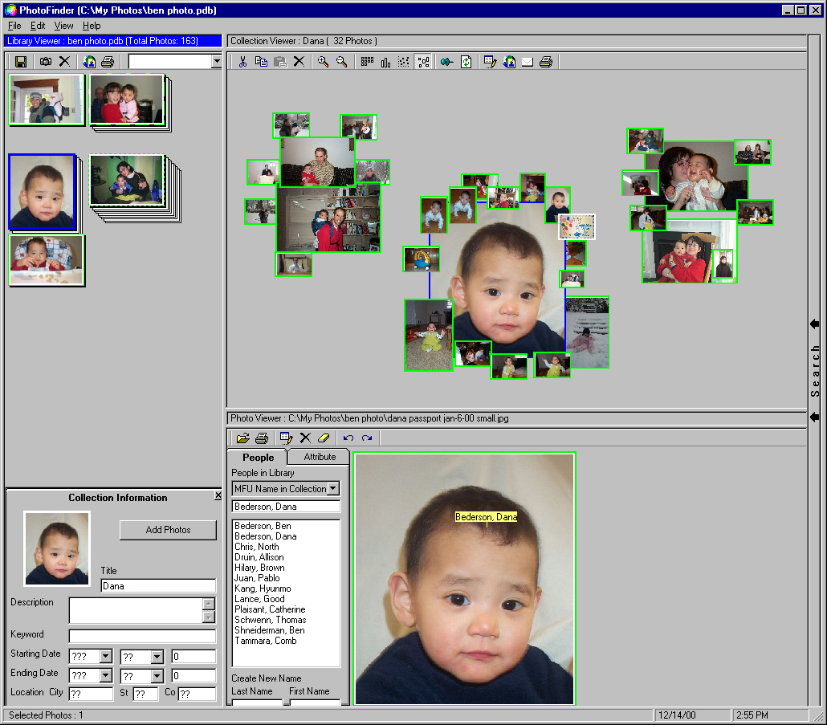The width and height of the screenshot is (827, 725).
Task: Expand the Starting Date month dropdown
Action: coord(105,657)
